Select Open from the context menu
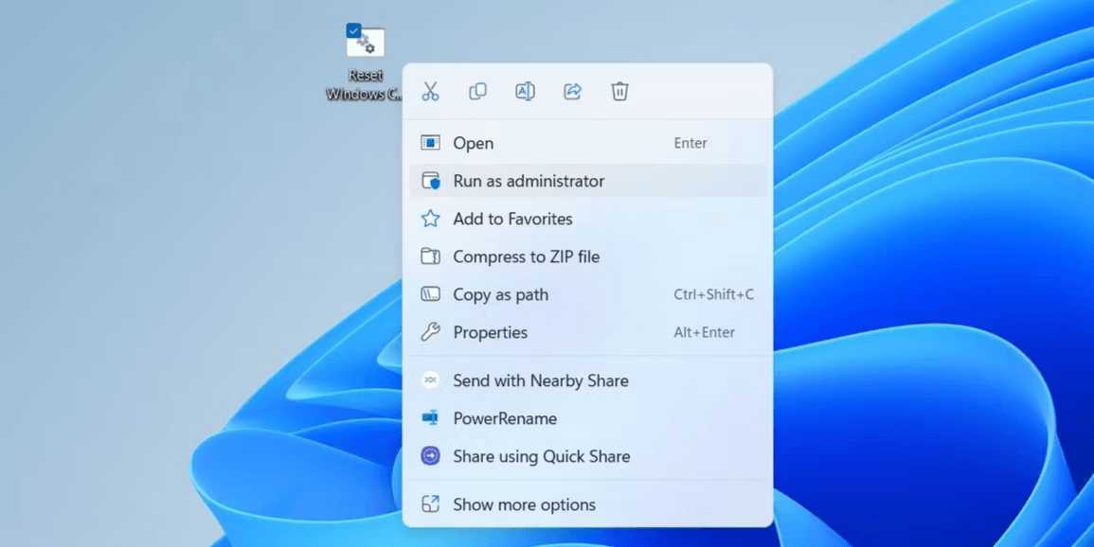Screen dimensions: 1094x547 tap(473, 143)
